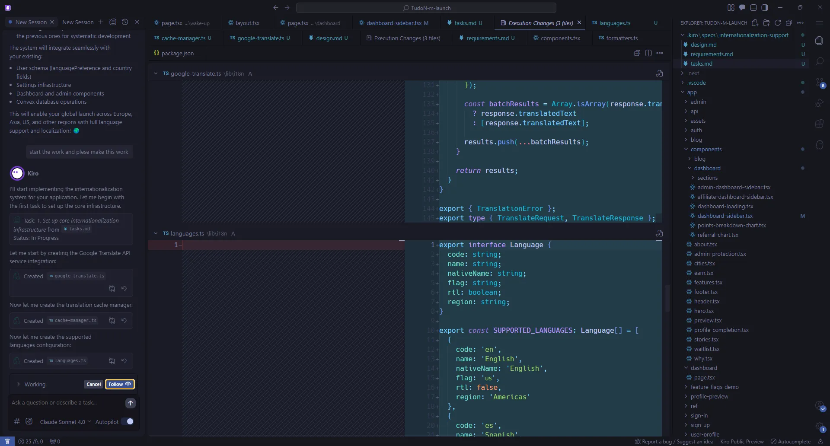Start a new chat session with plus icon
Image resolution: width=830 pixels, height=446 pixels.
pos(101,22)
